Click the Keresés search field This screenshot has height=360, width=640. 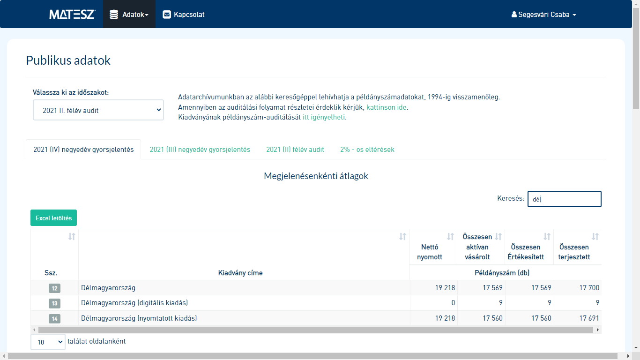pyautogui.click(x=564, y=199)
